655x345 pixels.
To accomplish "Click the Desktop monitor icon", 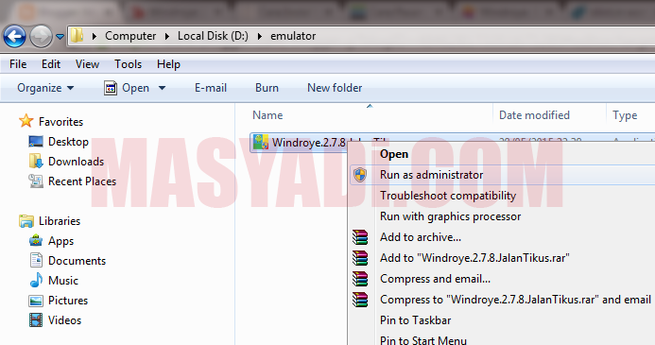I will click(36, 141).
